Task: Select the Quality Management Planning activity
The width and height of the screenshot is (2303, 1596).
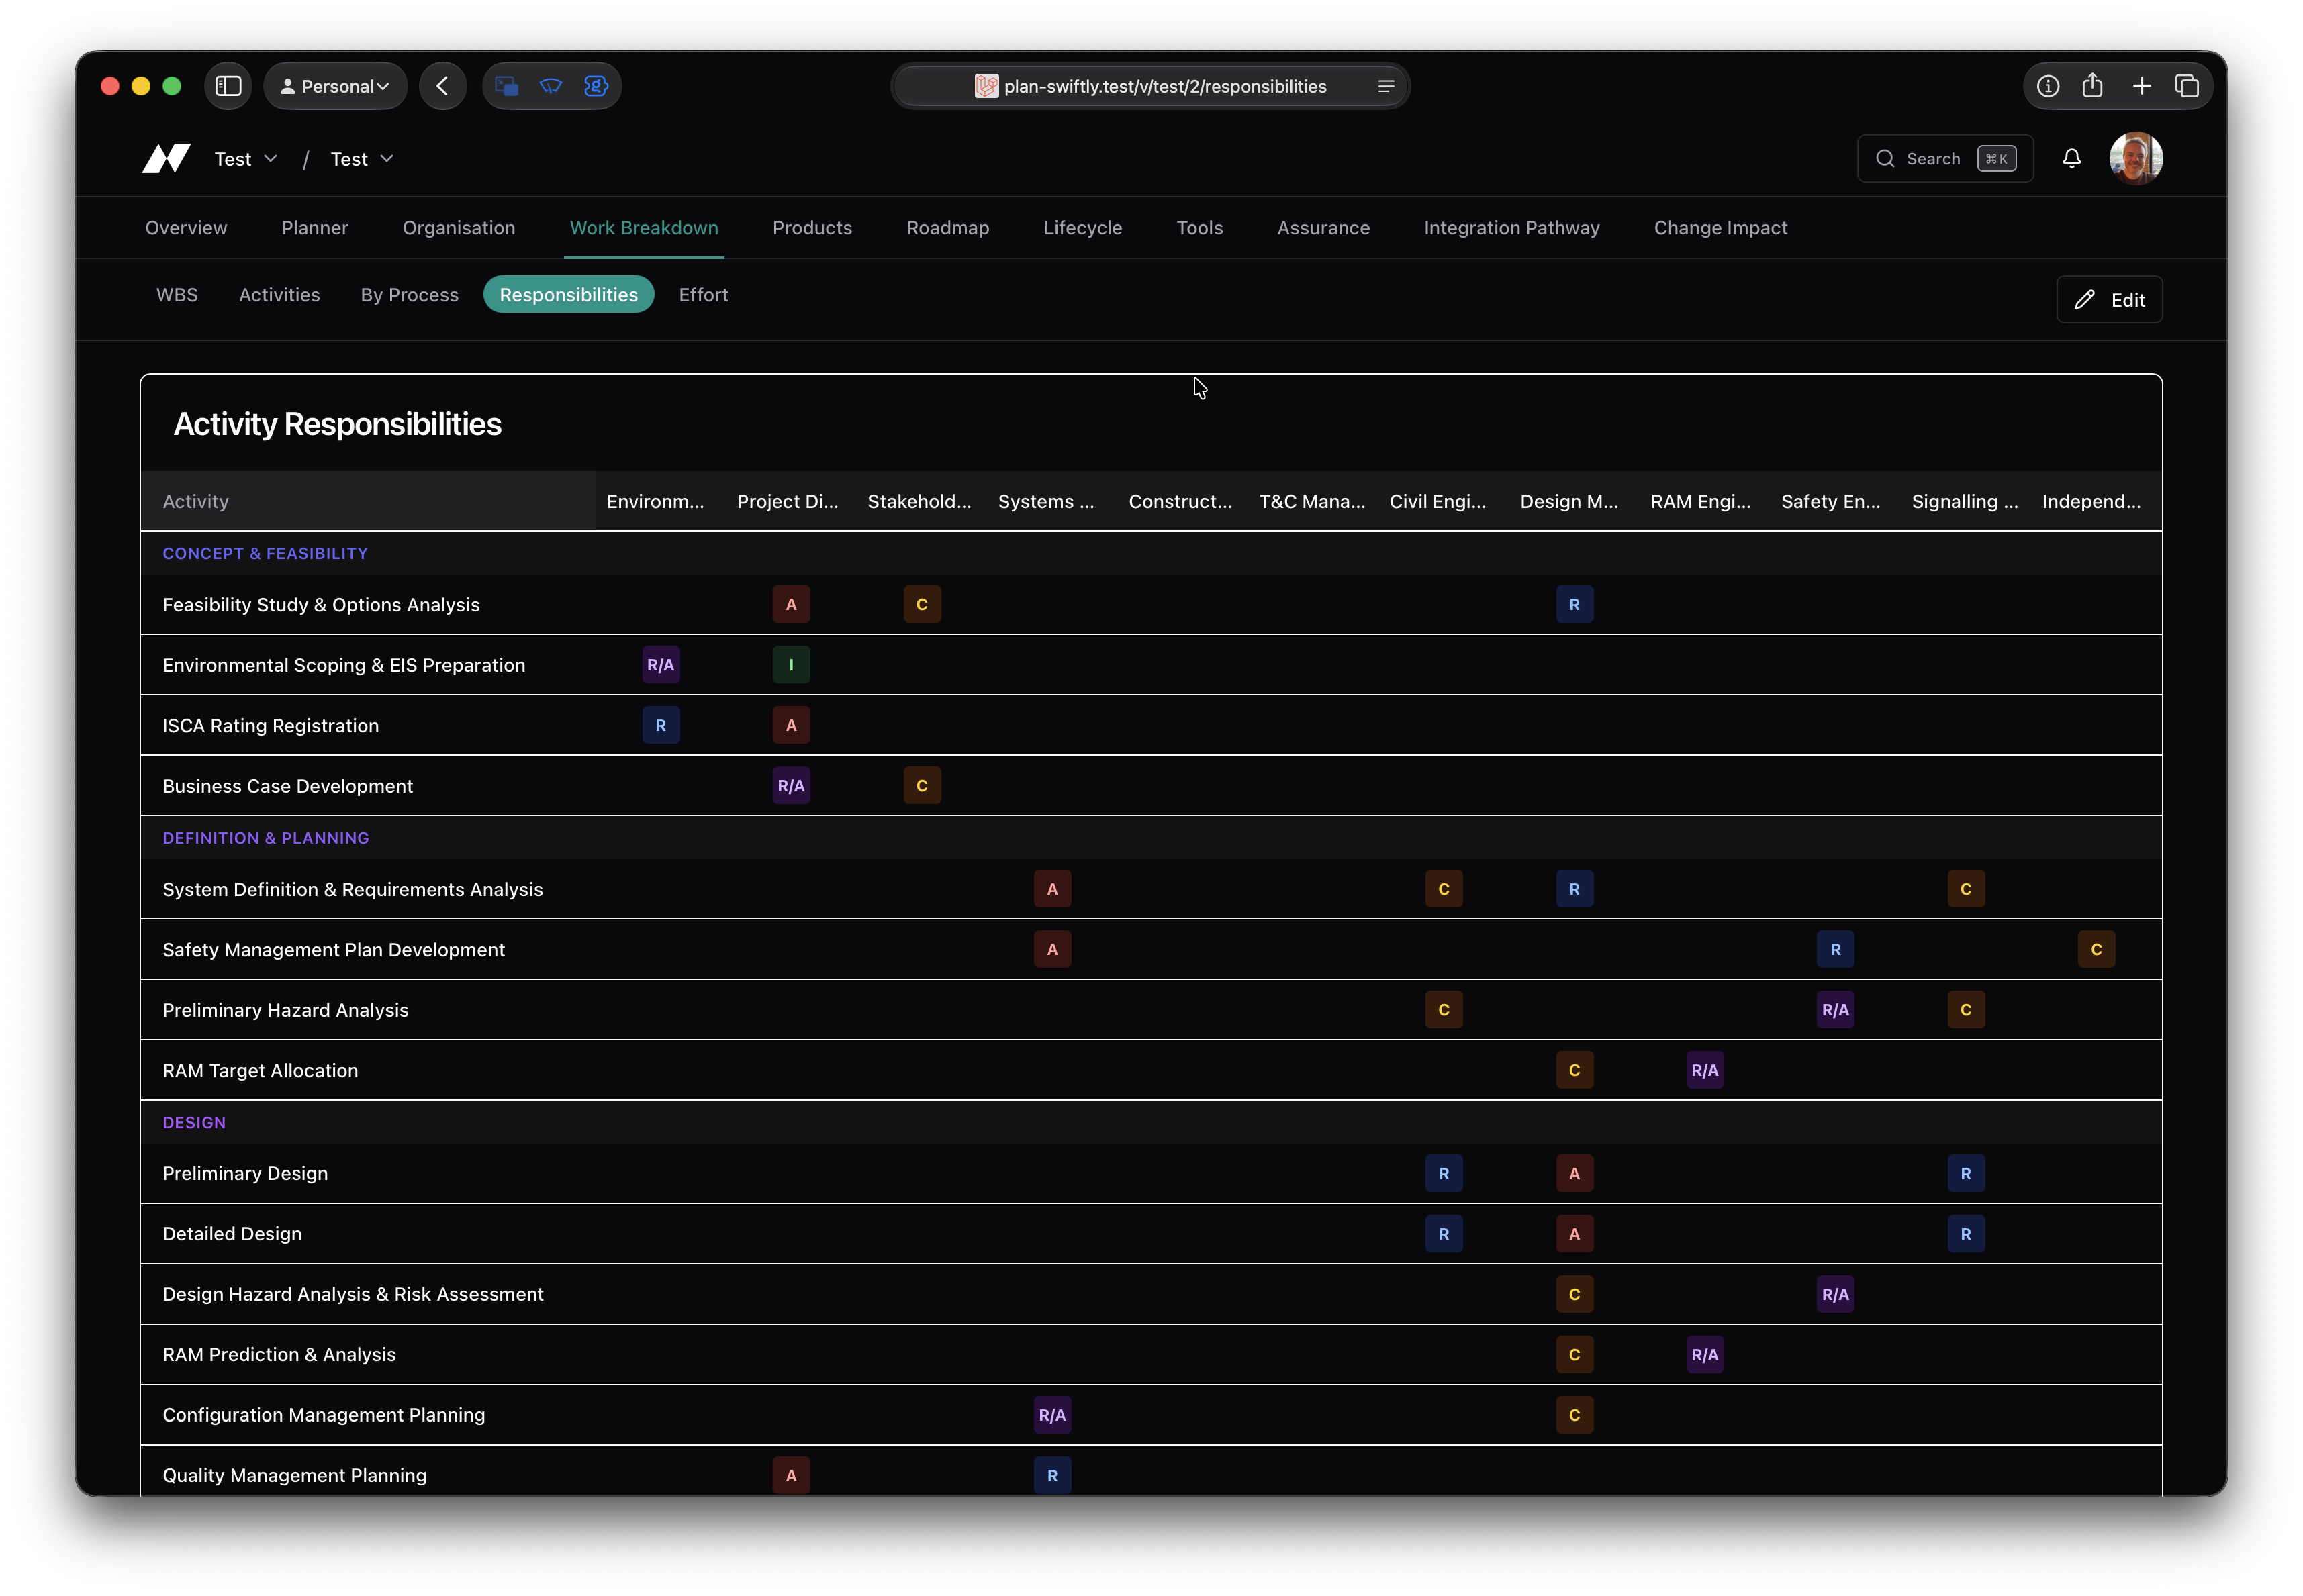Action: click(x=294, y=1475)
